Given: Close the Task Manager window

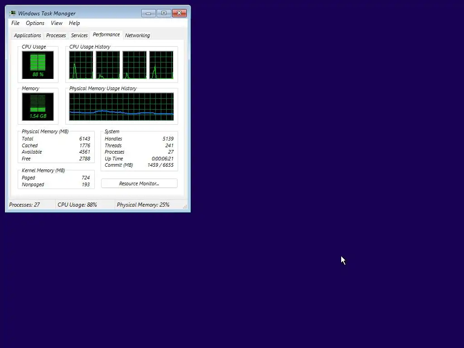Looking at the screenshot, I should (x=179, y=13).
